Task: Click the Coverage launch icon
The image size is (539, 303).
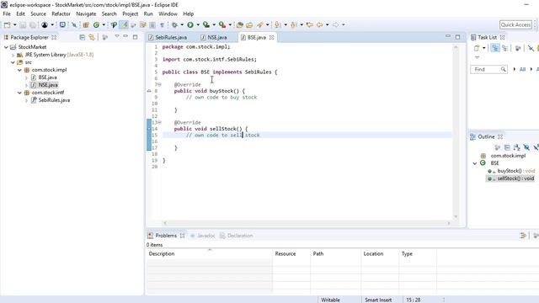Action: coord(205,24)
